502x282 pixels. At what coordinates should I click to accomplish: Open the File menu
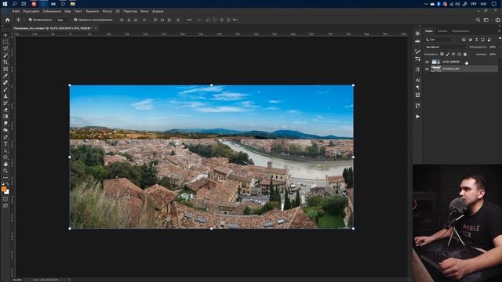pos(16,11)
